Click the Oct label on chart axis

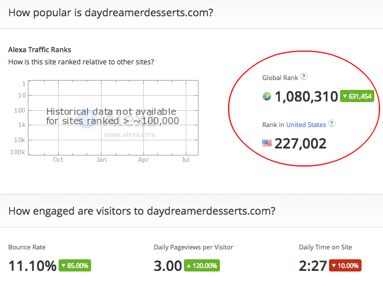click(x=58, y=160)
